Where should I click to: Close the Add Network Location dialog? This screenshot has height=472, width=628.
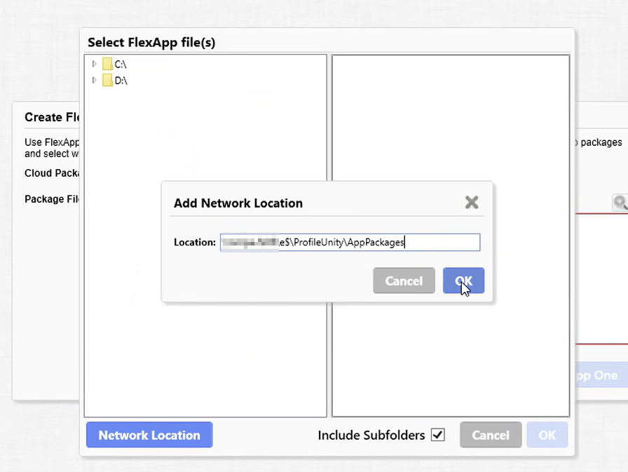click(472, 203)
